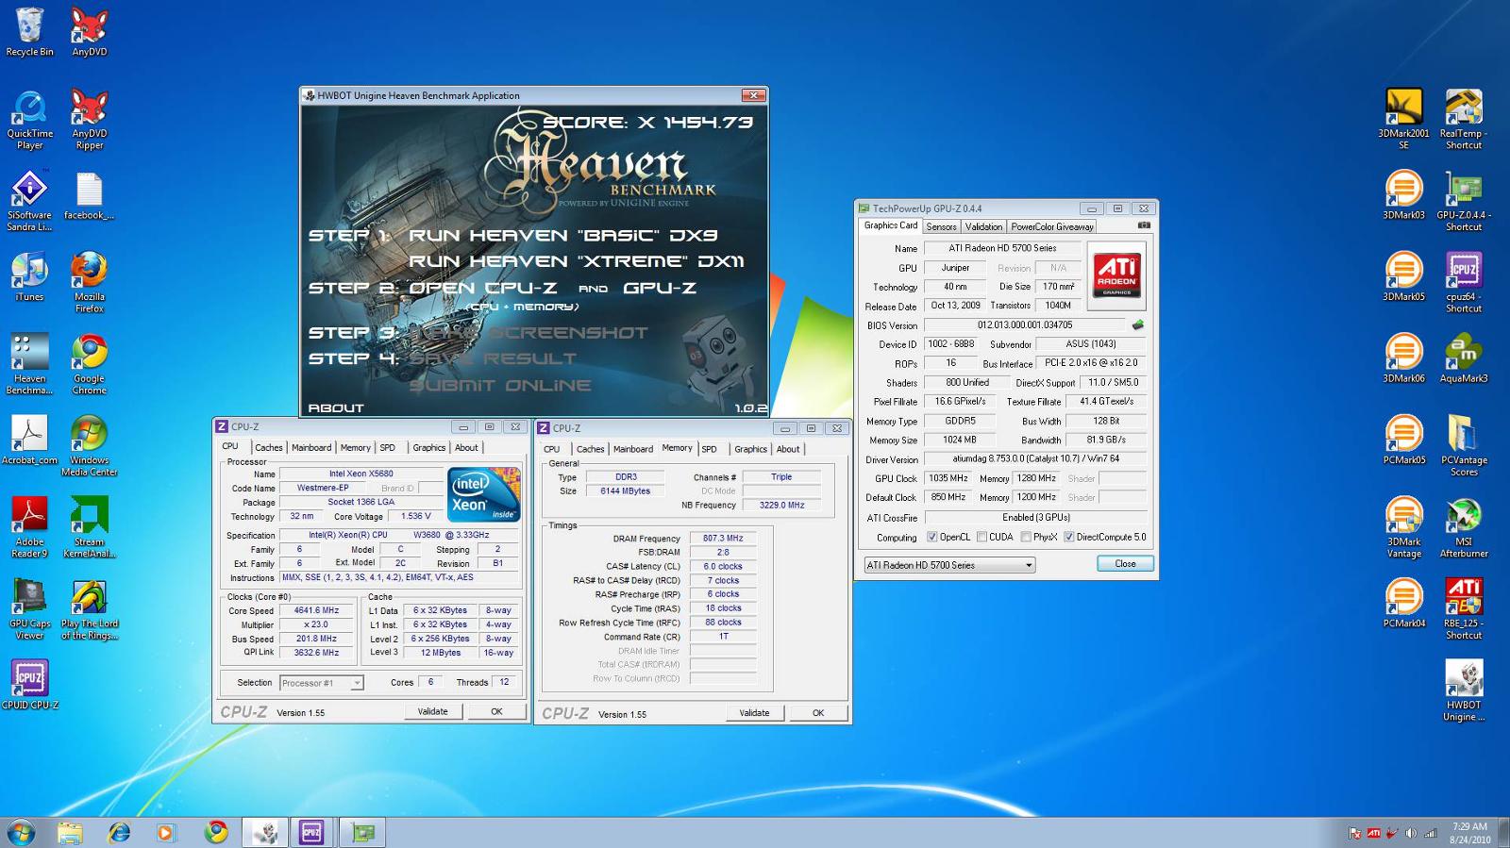Screen dimensions: 1510x848
Task: Select the PCMark04 desktop icon
Action: pos(1403,604)
